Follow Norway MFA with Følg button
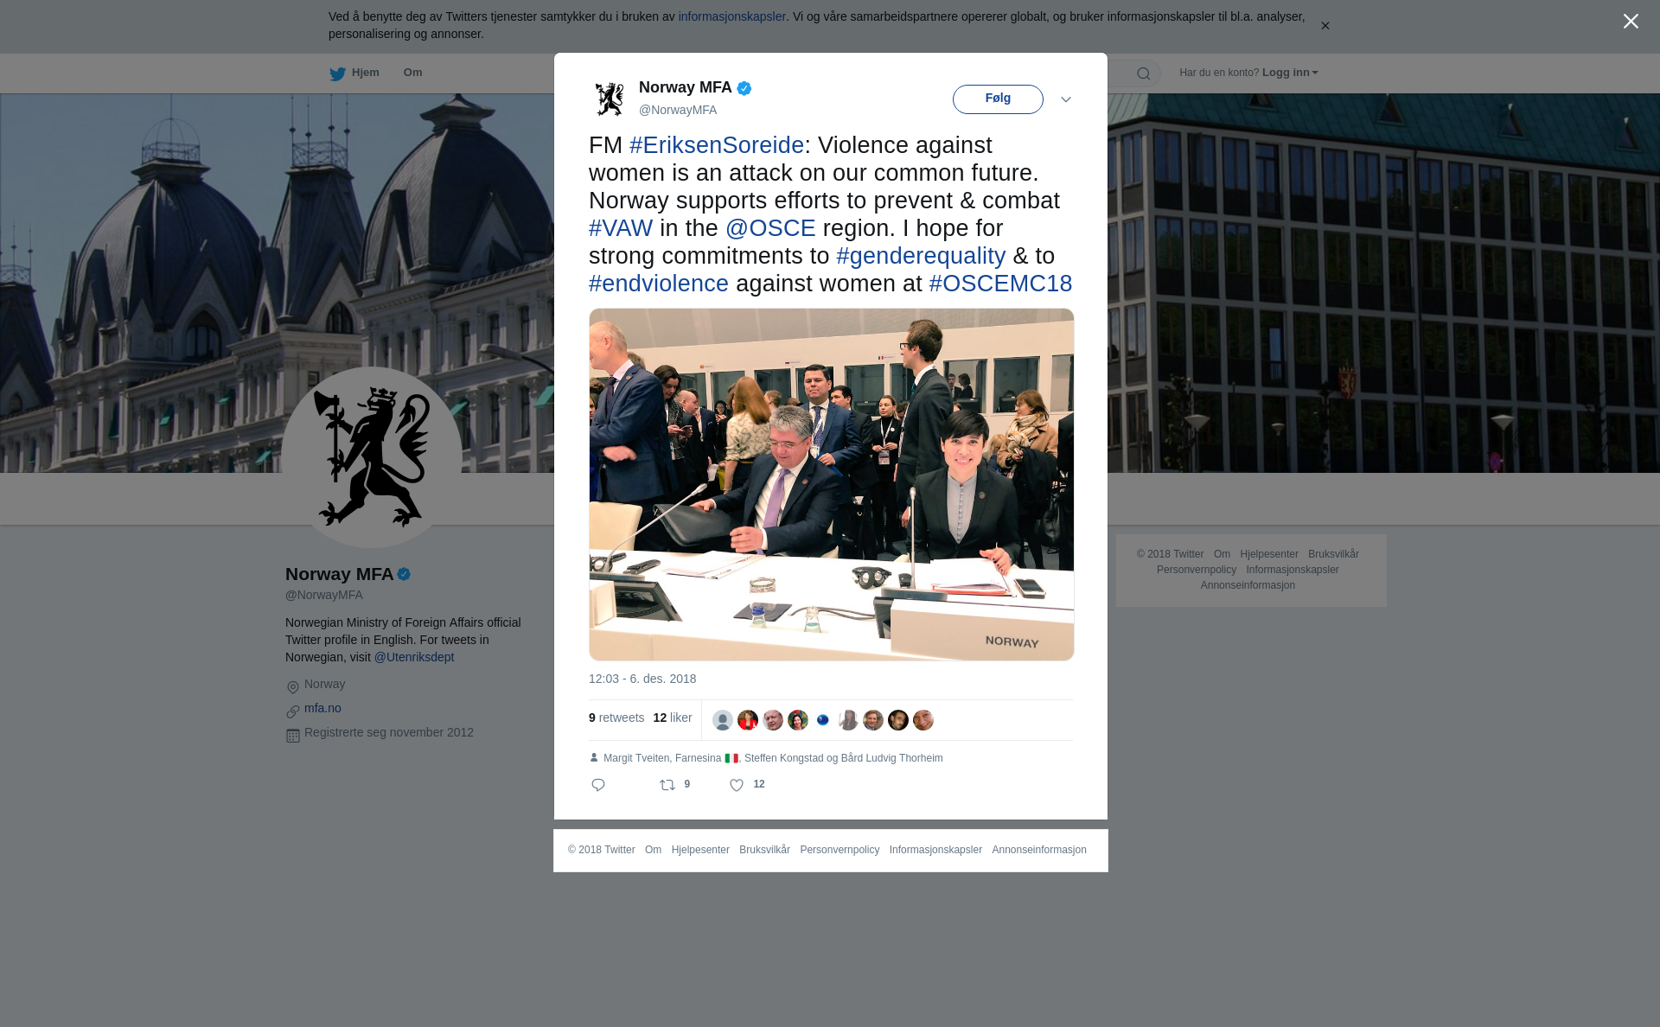 (998, 99)
